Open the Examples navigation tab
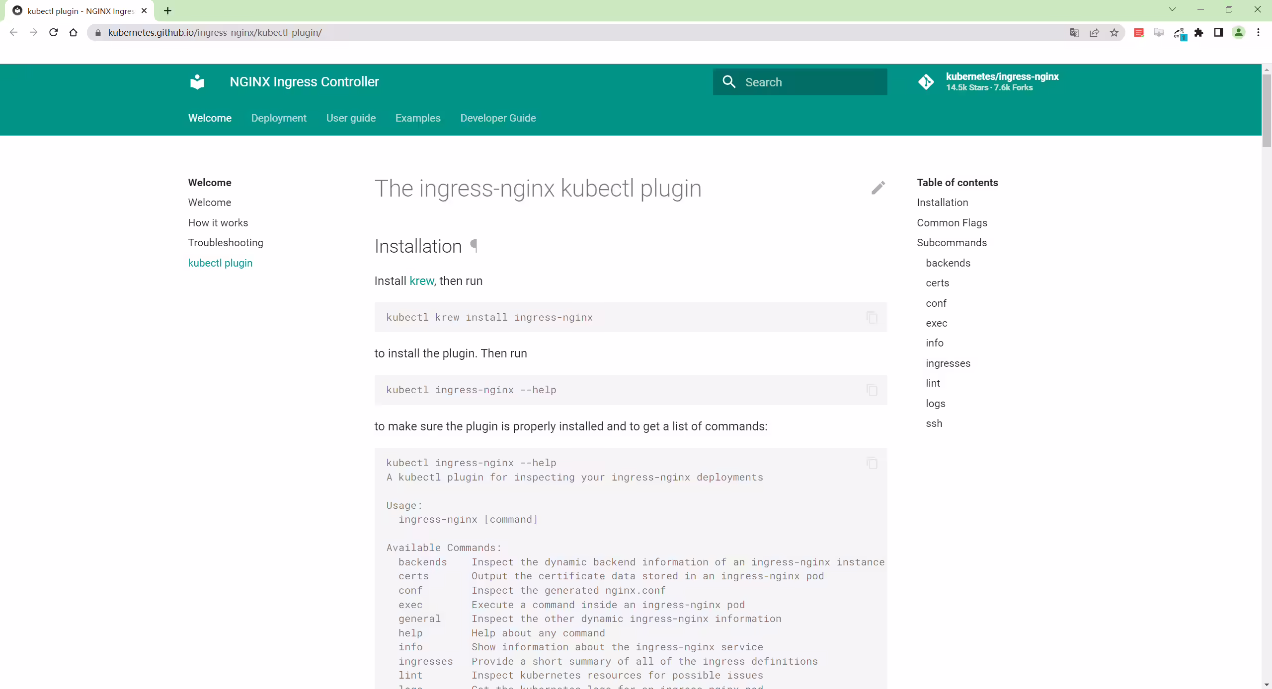Viewport: 1272px width, 689px height. [418, 118]
